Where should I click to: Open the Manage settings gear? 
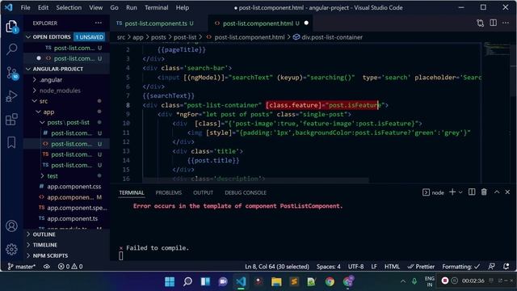pyautogui.click(x=11, y=249)
